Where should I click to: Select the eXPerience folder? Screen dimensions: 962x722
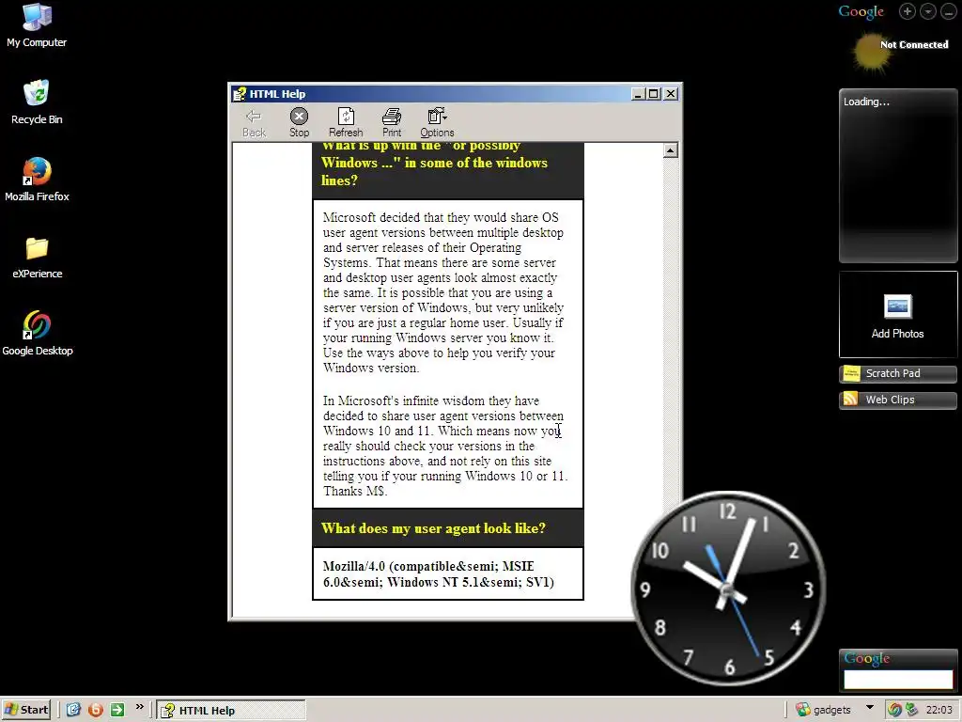point(37,257)
